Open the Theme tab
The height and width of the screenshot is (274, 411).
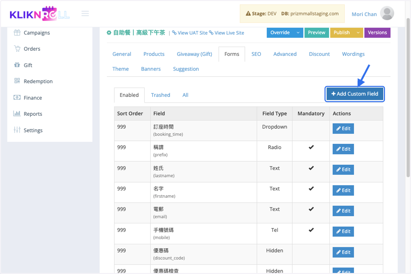121,69
